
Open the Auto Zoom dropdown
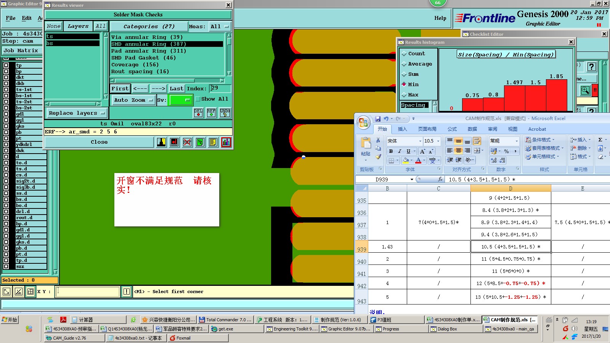pos(133,100)
